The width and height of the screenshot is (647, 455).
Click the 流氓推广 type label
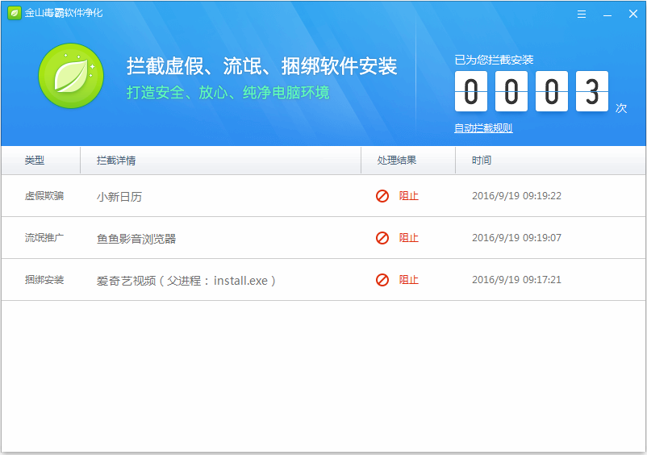tap(44, 238)
